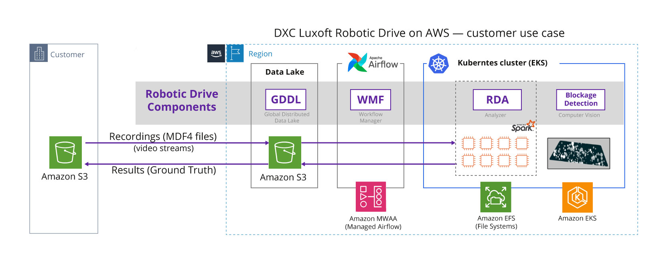This screenshot has height=265, width=669.
Task: Click the Recordings (MDF4 files) label
Action: (x=163, y=136)
